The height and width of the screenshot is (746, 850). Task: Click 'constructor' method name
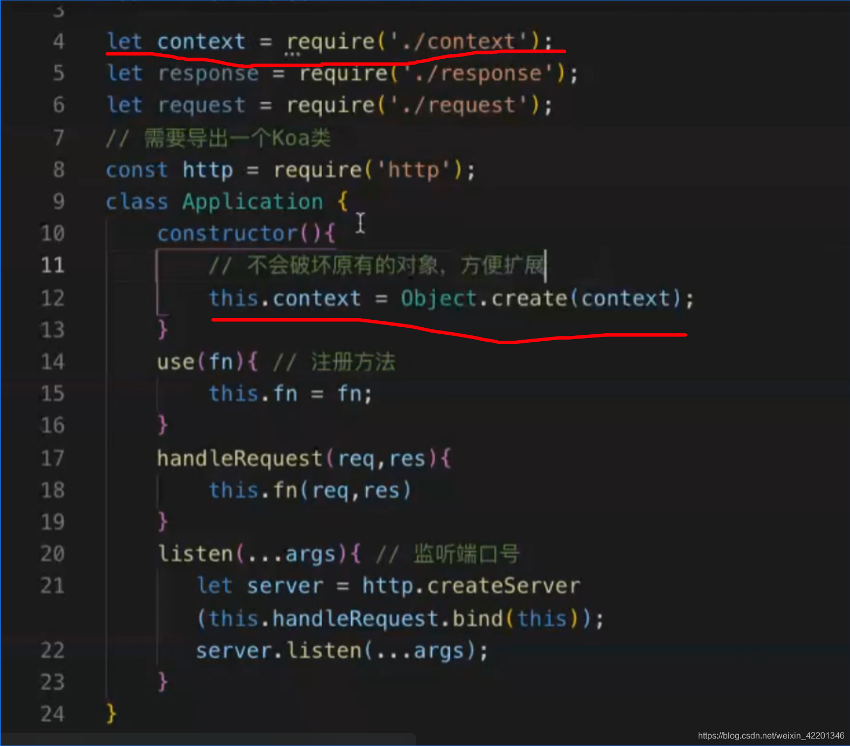point(227,234)
